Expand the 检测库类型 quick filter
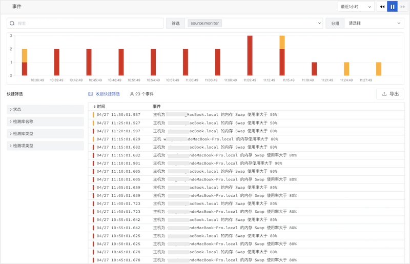Viewport: 410px width, 264px height. coord(45,134)
